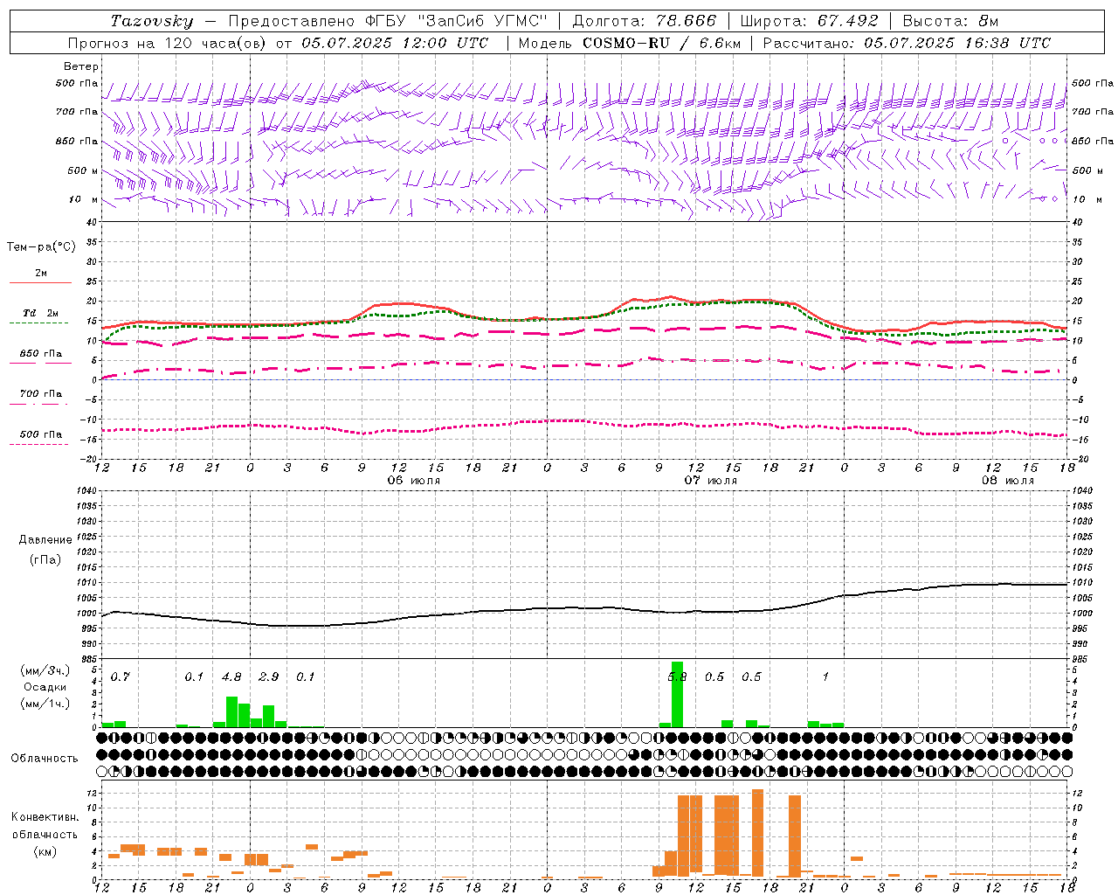
Task: Click the 3-hour precipitation value '0.7'
Action: [121, 676]
